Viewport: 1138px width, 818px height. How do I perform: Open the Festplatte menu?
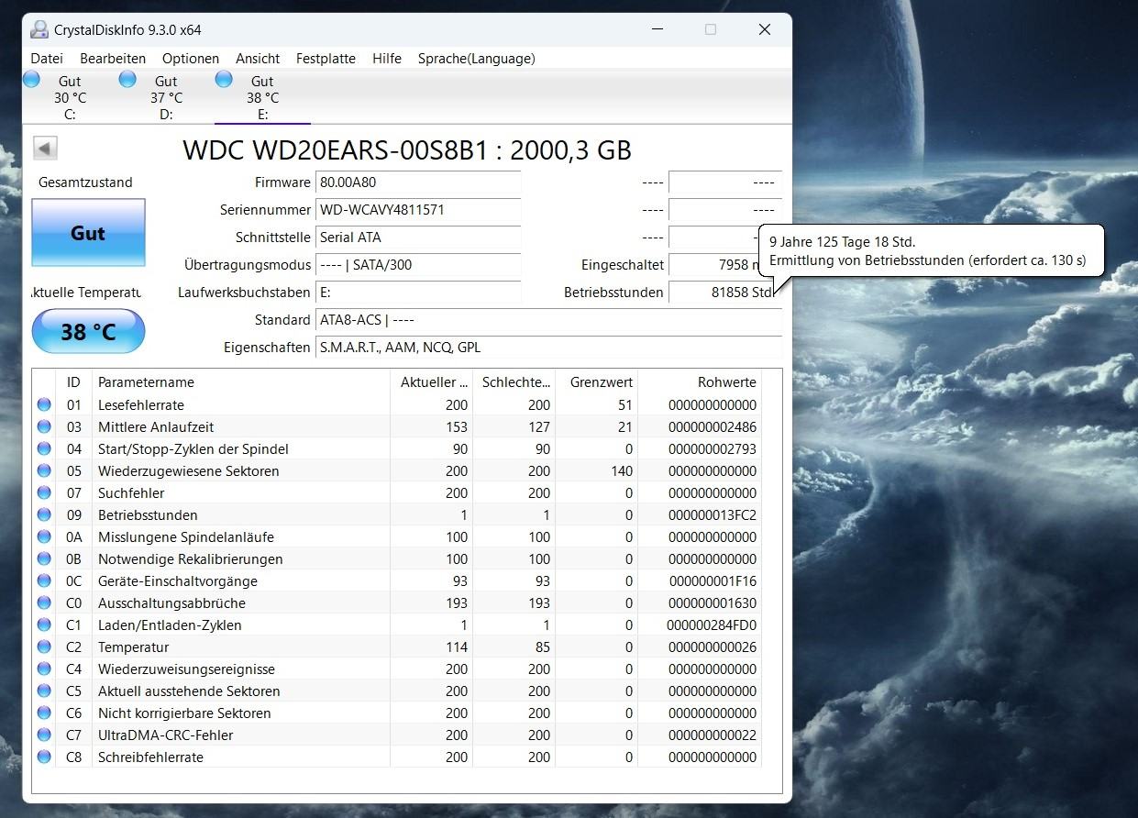pyautogui.click(x=326, y=58)
